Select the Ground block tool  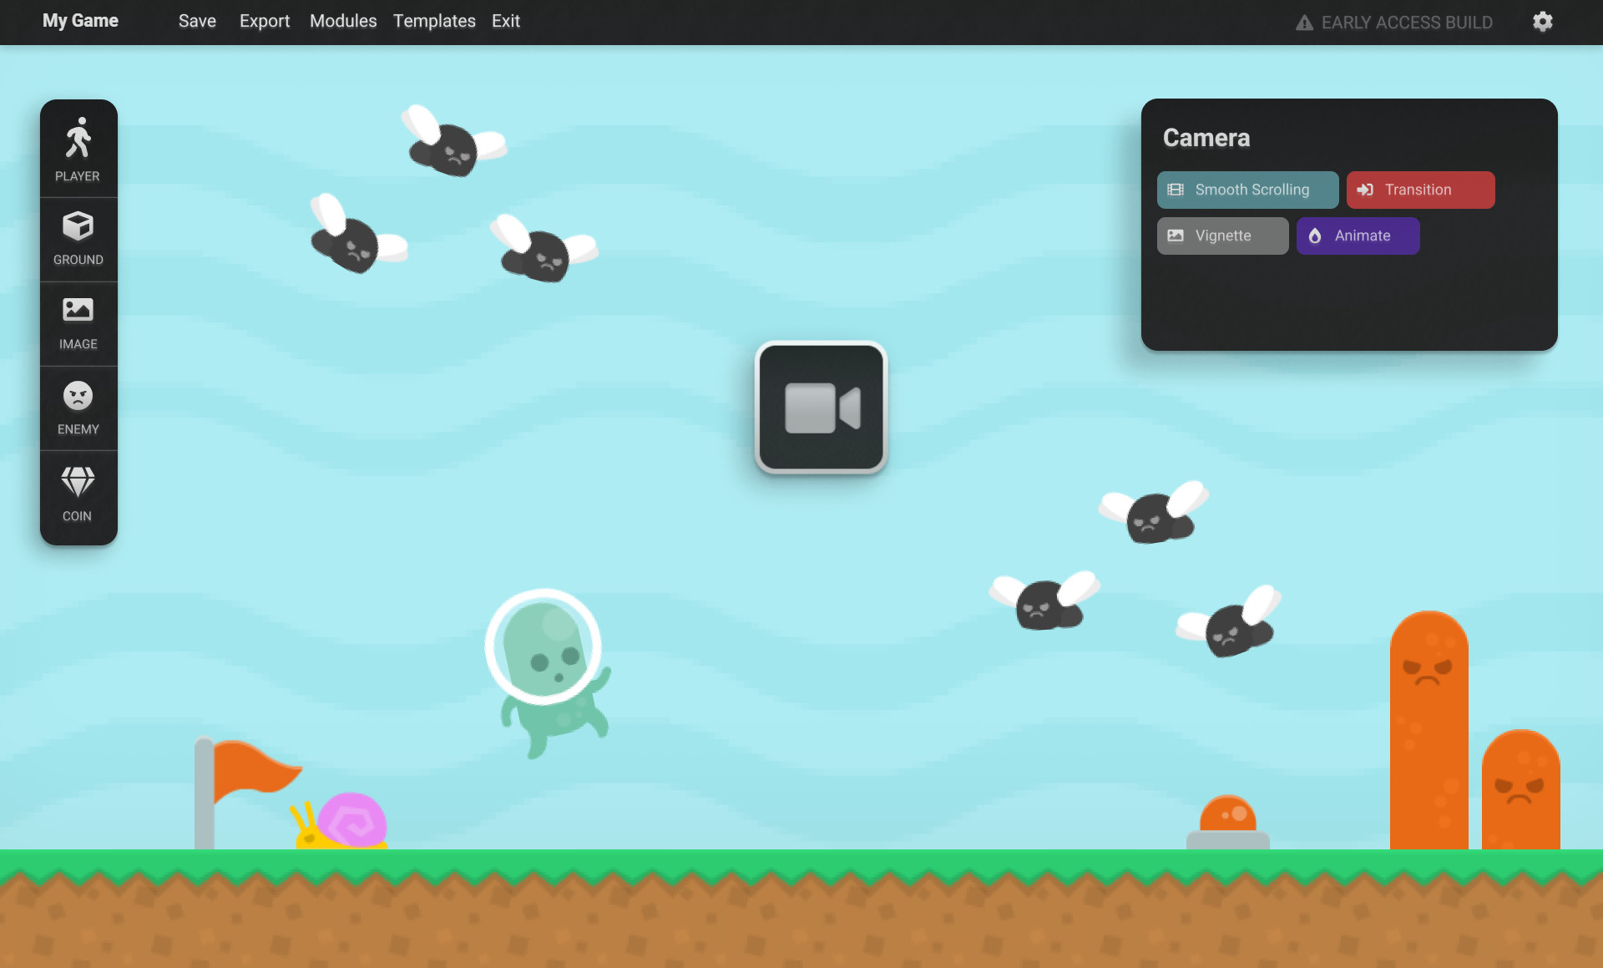tap(78, 236)
